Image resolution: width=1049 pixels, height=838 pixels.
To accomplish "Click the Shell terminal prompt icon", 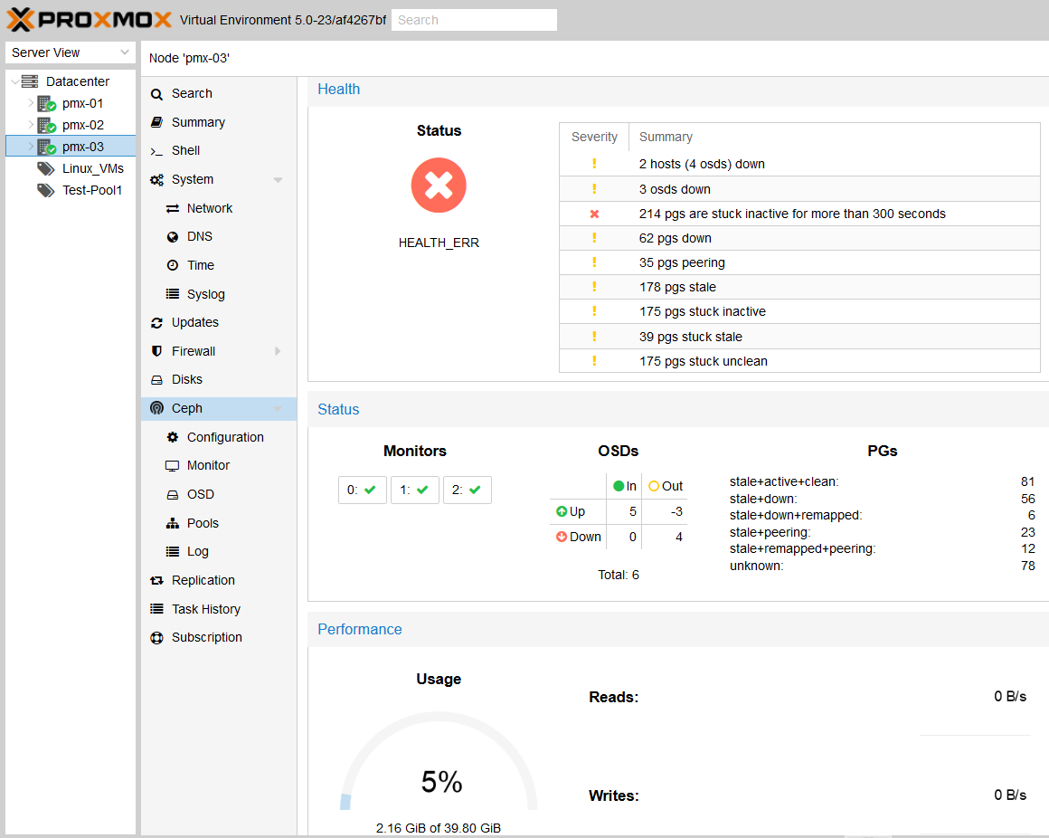I will pos(156,151).
